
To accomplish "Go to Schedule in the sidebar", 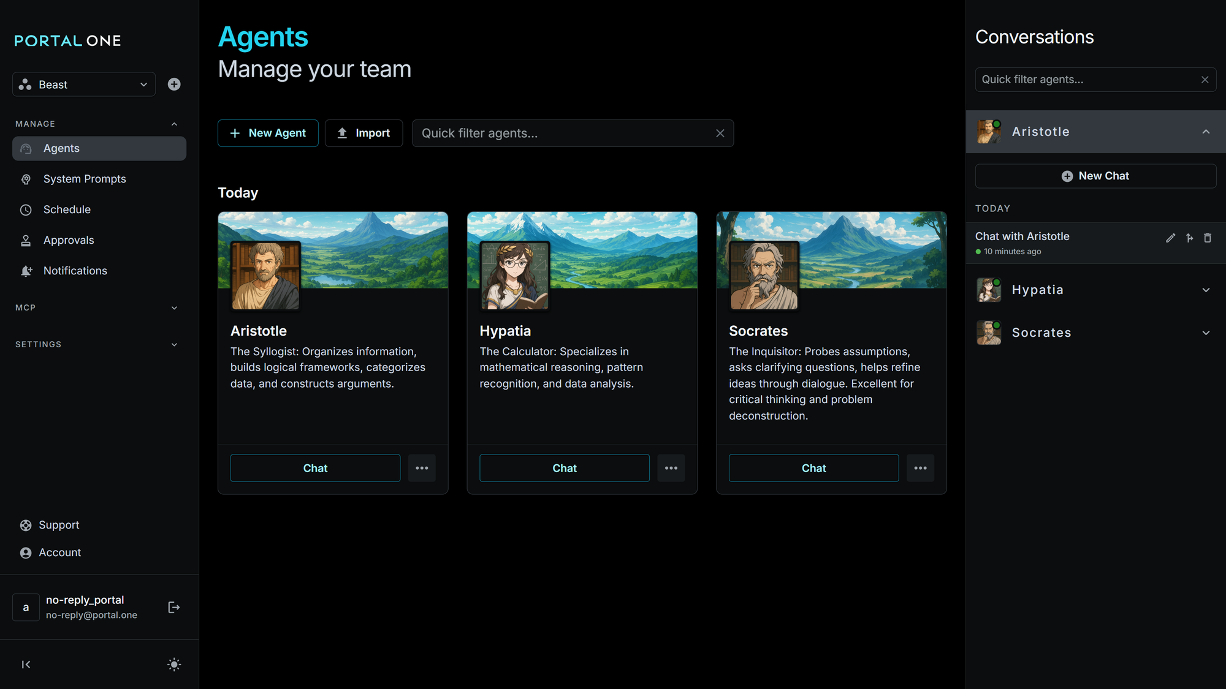I will point(67,209).
